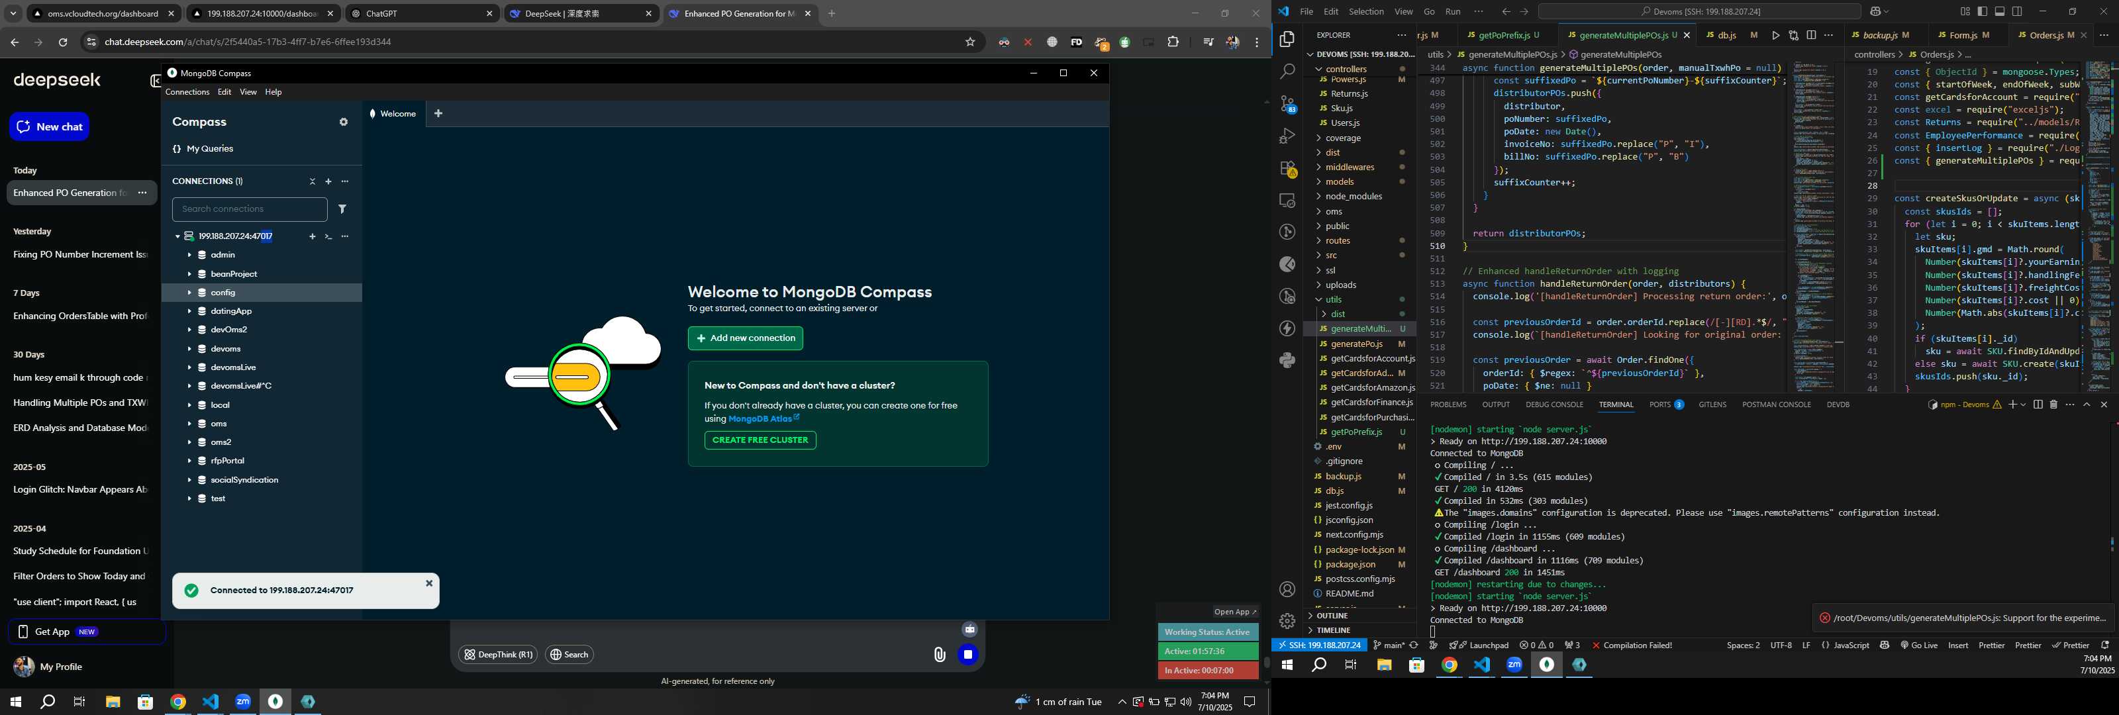This screenshot has height=715, width=2119.
Task: Collapse the 199.188.207.24:47017 connection
Action: [177, 237]
